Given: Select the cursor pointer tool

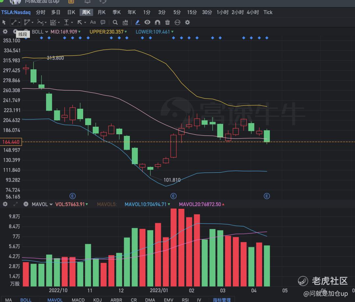Looking at the screenshot, I should tap(4, 22).
